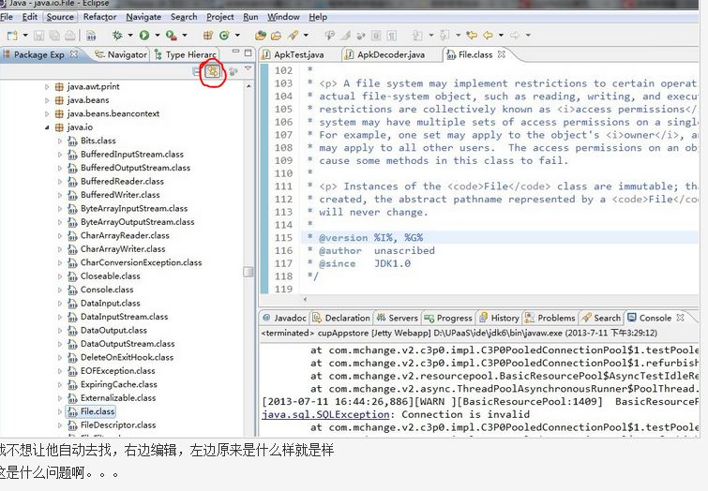
Task: Collapse the java.io package node
Action: pyautogui.click(x=47, y=127)
